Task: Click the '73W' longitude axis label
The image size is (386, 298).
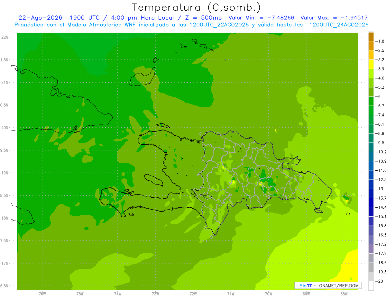Action: click(155, 293)
